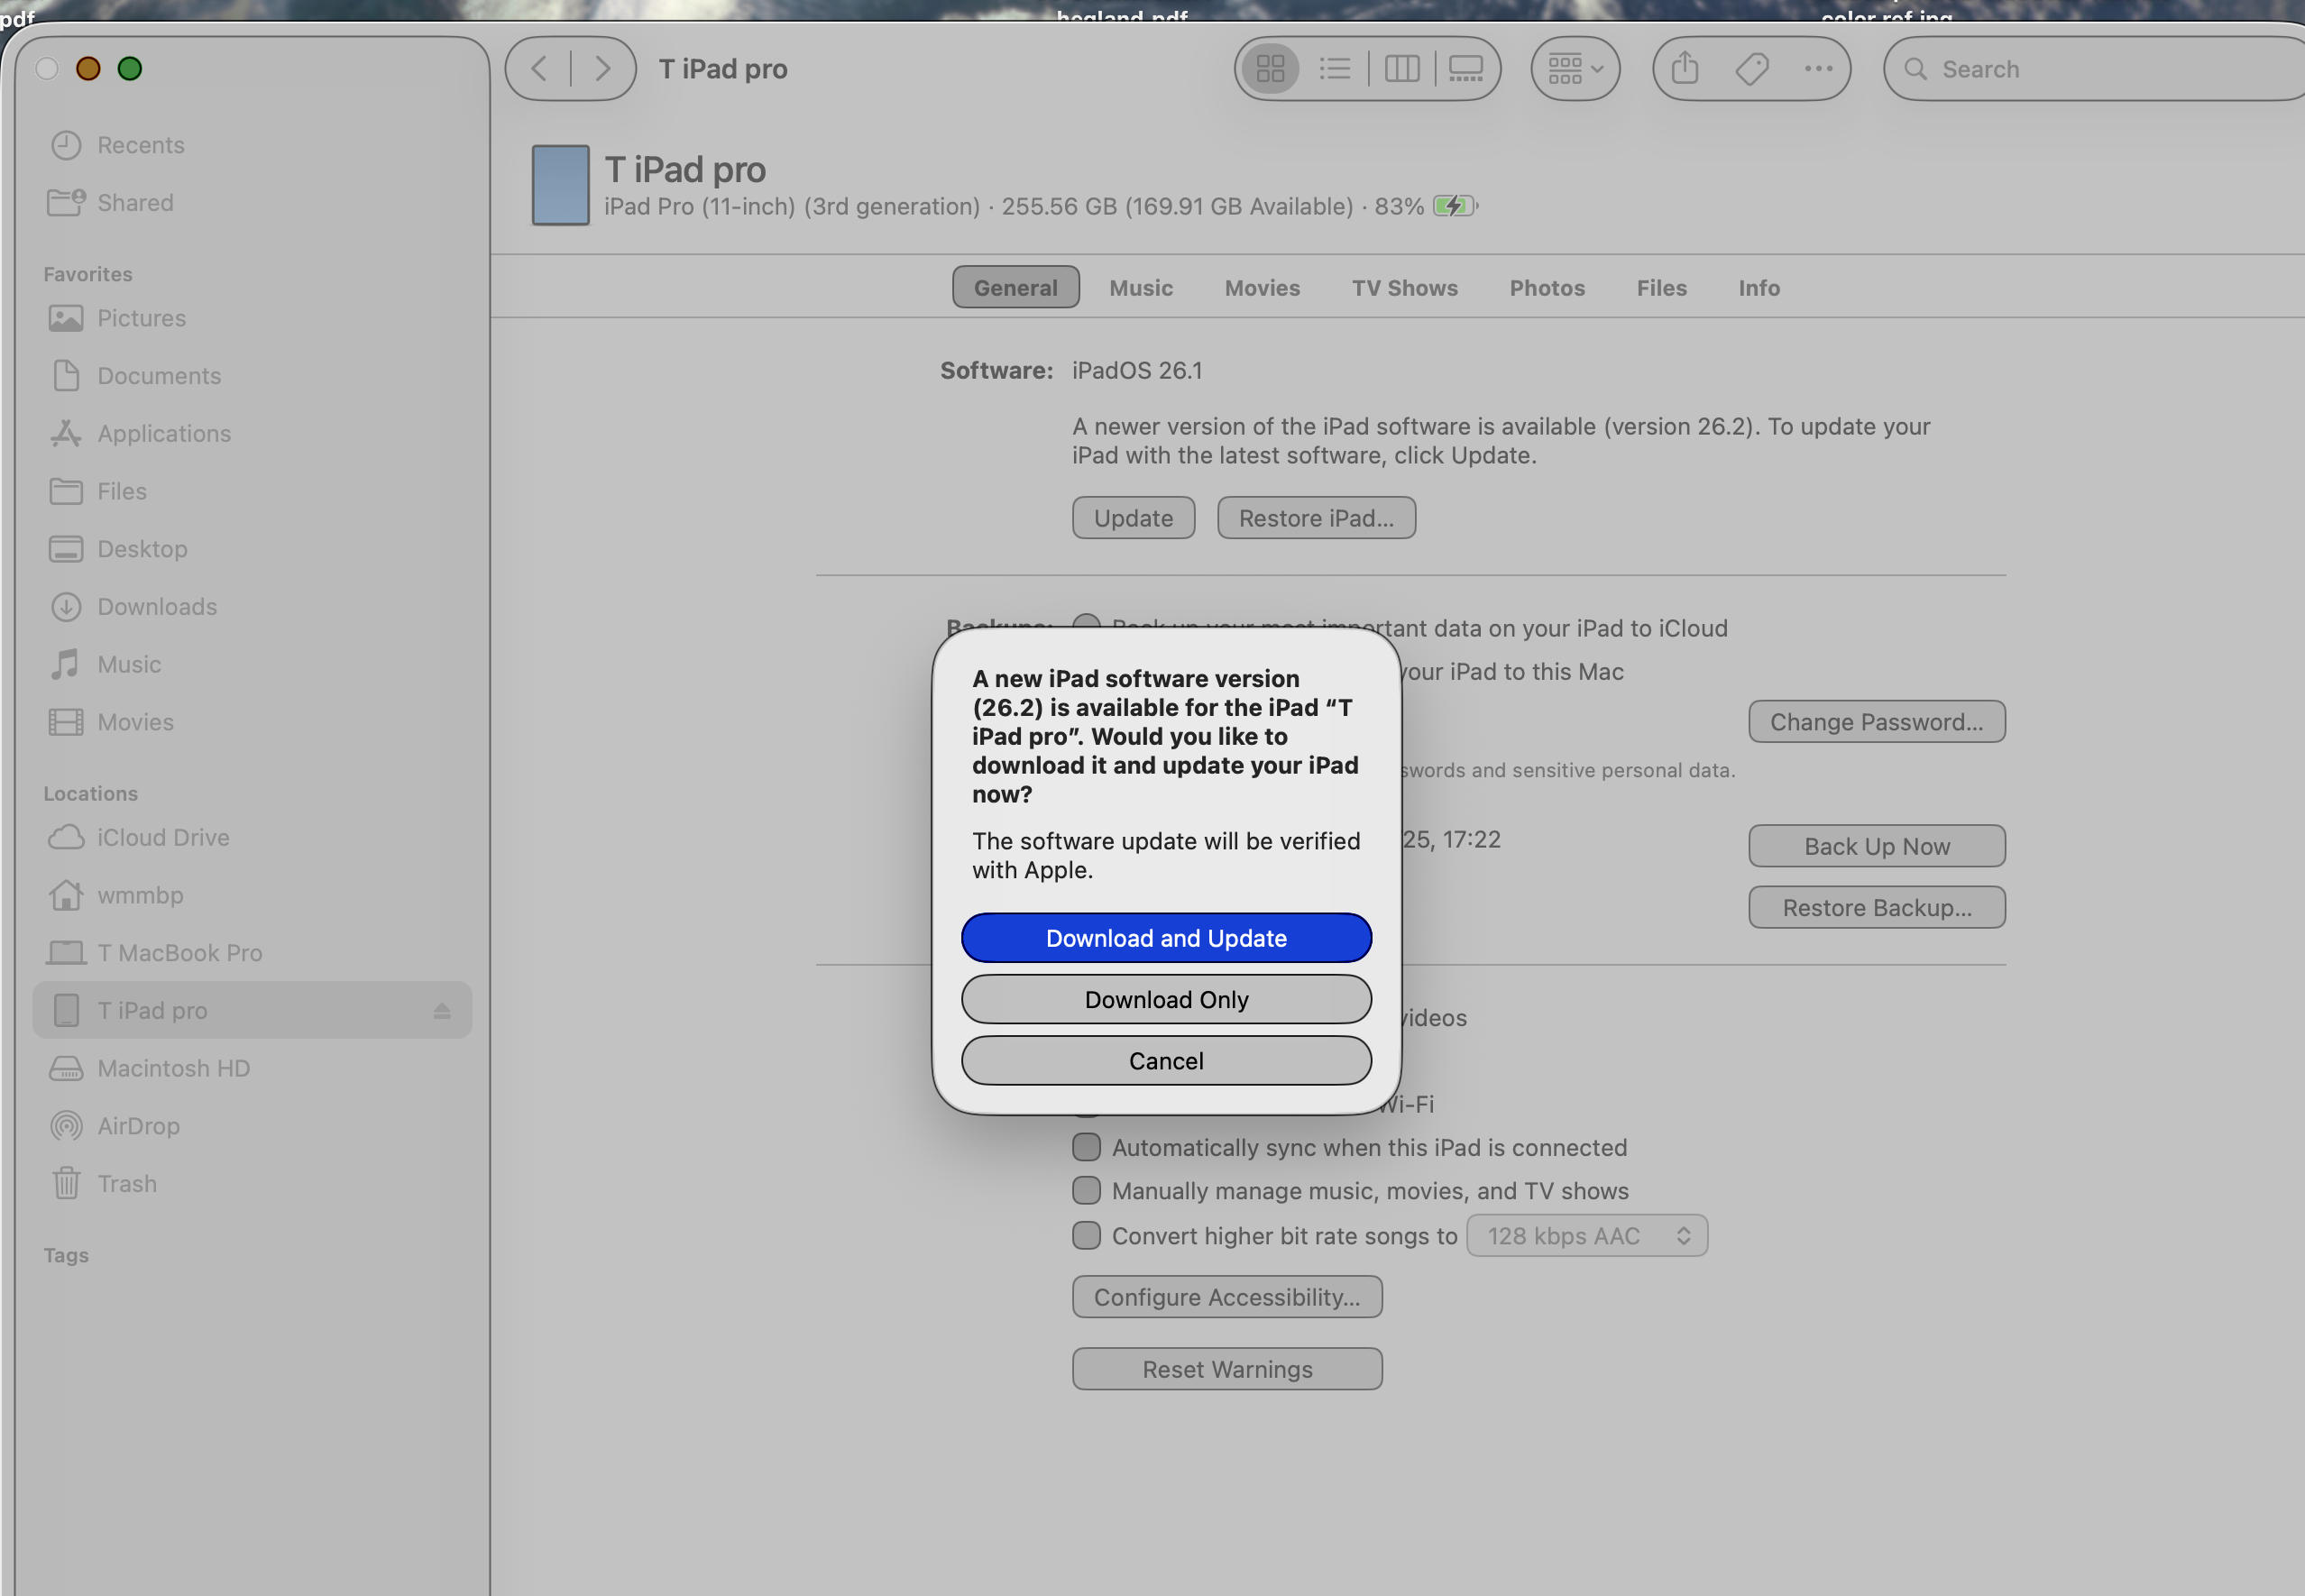Image resolution: width=2305 pixels, height=1596 pixels.
Task: Open the Info tab
Action: pos(1758,288)
